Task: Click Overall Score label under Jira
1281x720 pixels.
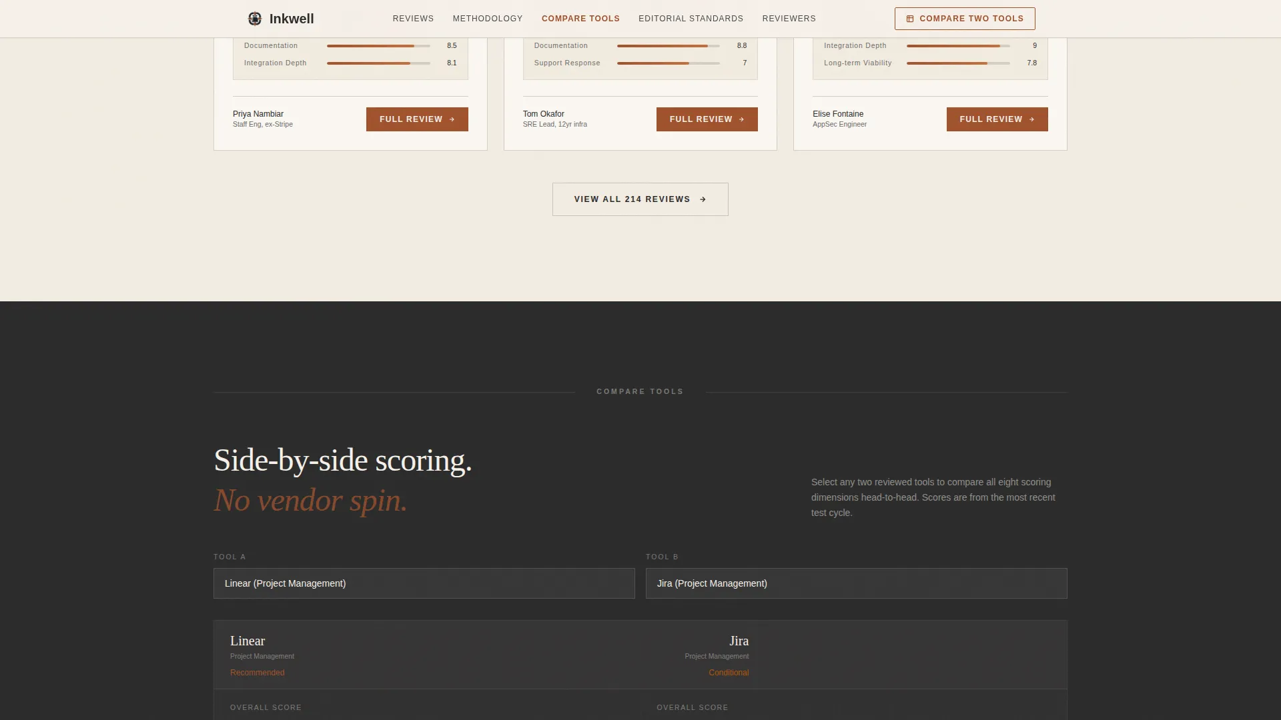Action: 692,707
